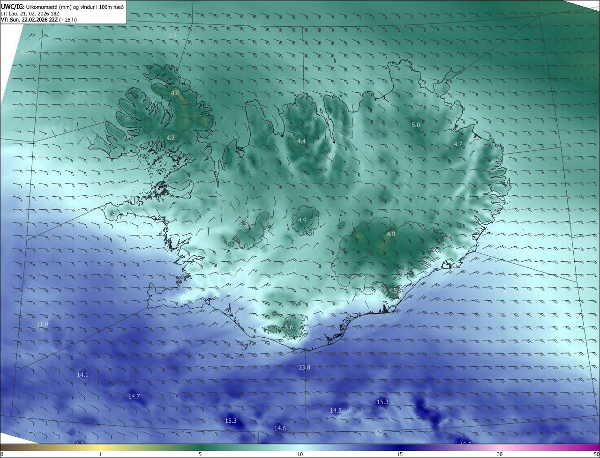The image size is (600, 458).
Task: Click the initialization time 'IT: Lau. 21. 02. 2026 18Z'
Action: 30,13
